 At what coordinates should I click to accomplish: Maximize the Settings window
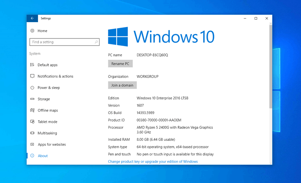[256, 18]
